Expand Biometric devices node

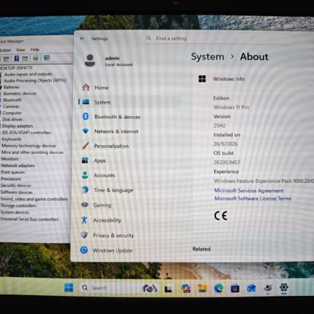point(20,94)
